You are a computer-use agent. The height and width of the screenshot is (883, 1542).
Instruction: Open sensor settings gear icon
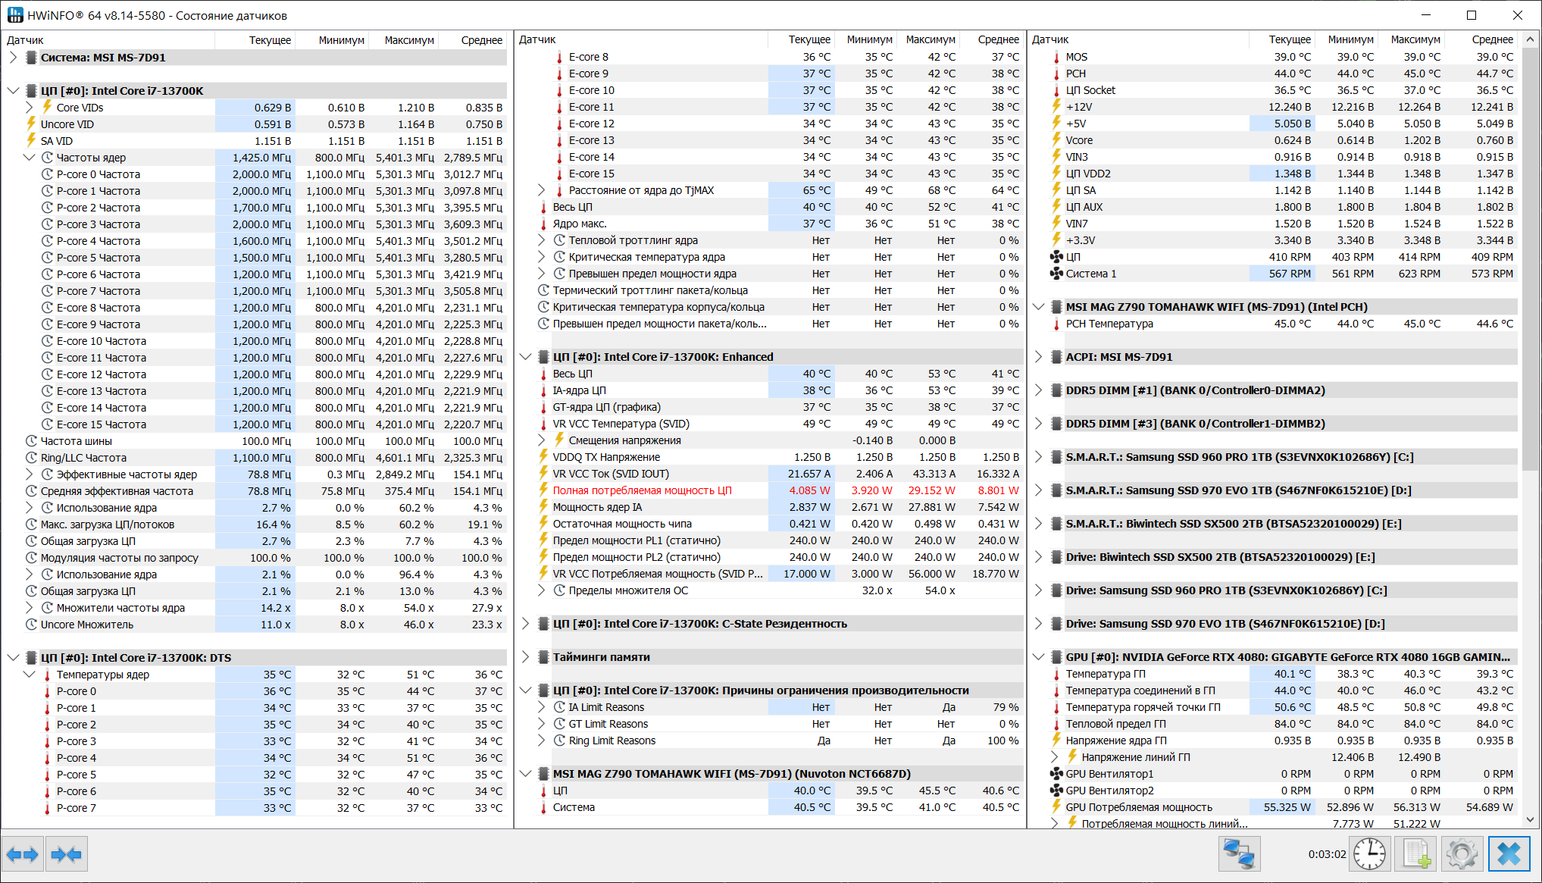(x=1462, y=854)
